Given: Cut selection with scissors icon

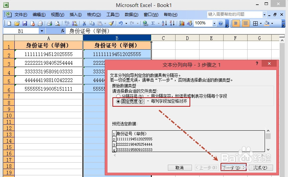Looking at the screenshot, I should pyautogui.click(x=84, y=23).
